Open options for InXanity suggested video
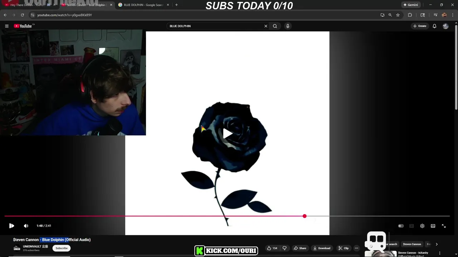This screenshot has height=257, width=458. click(x=440, y=253)
